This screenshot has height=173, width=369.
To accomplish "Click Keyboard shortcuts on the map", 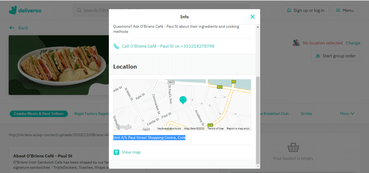I will tap(169, 128).
